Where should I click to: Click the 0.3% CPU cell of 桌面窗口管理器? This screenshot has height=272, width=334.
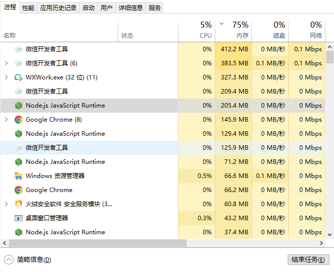click(197, 218)
